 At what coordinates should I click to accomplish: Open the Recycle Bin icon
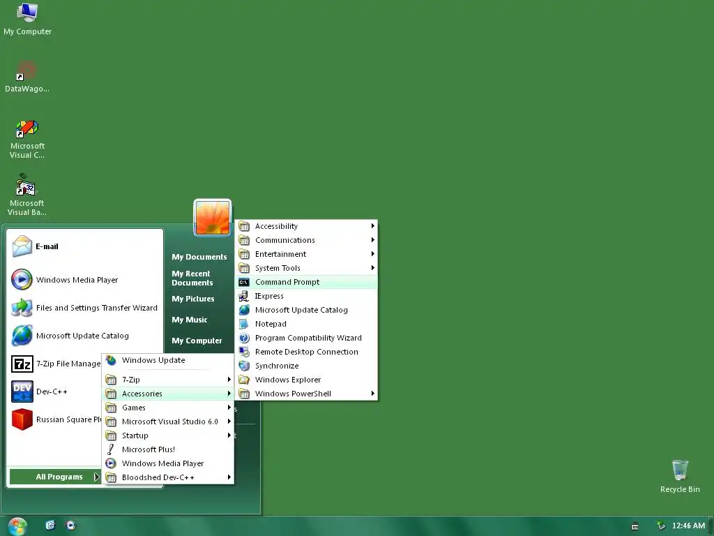[x=680, y=477]
